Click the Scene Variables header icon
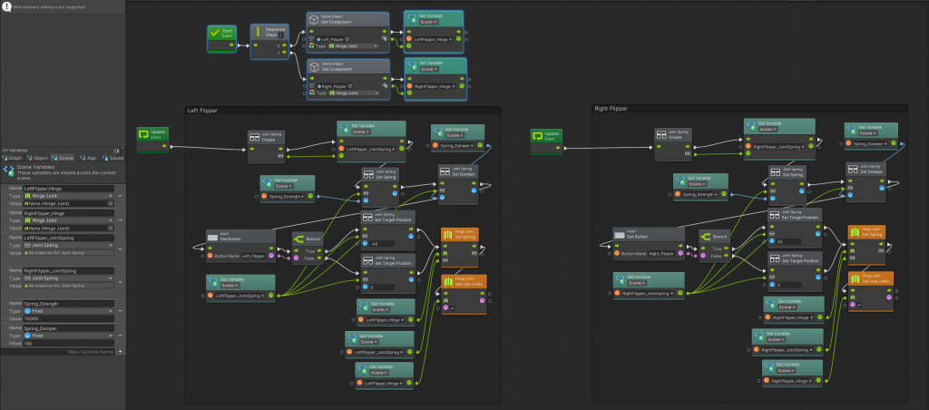This screenshot has width=929, height=410. click(x=8, y=172)
